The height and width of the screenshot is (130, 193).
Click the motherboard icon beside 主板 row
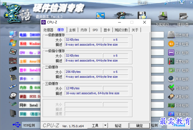[13, 61]
